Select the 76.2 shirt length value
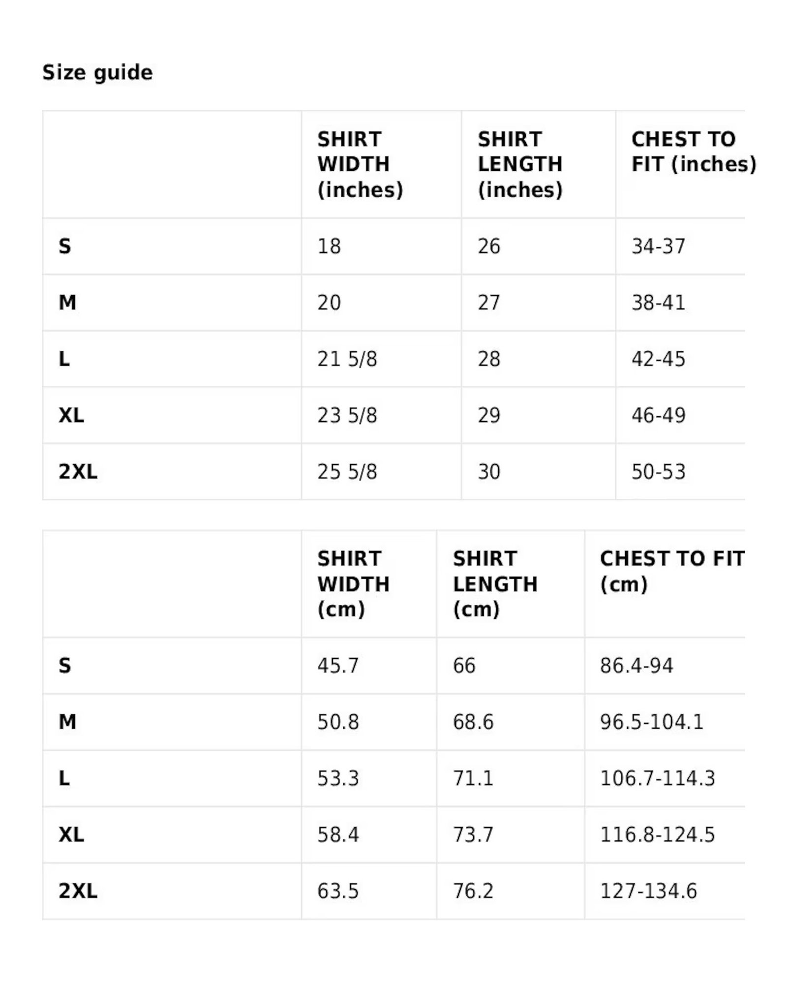Screen dimensions: 787x984 click(473, 891)
